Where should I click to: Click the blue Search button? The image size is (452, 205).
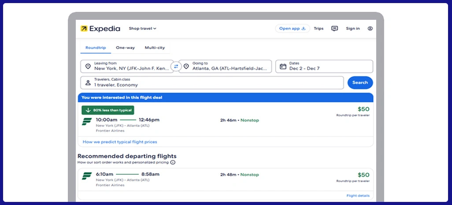pyautogui.click(x=360, y=83)
